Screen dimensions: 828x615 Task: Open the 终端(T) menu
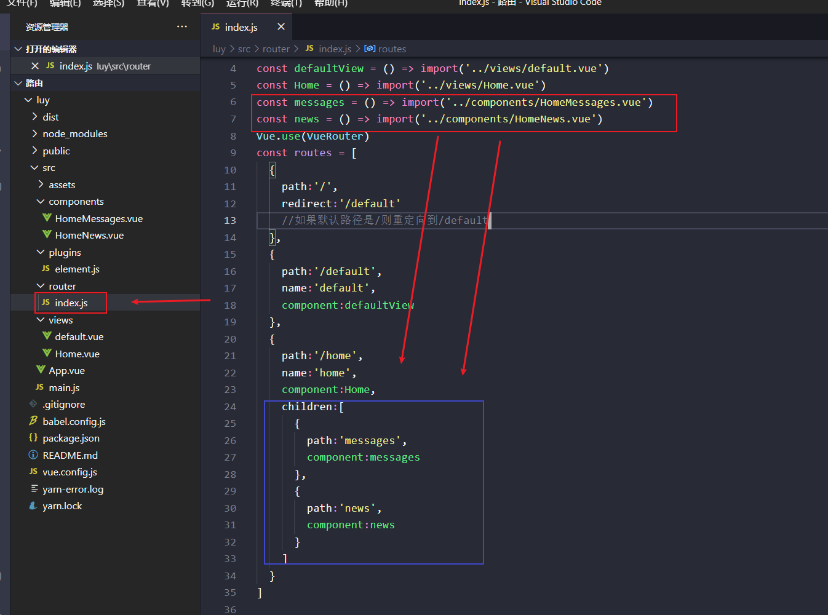pyautogui.click(x=286, y=3)
